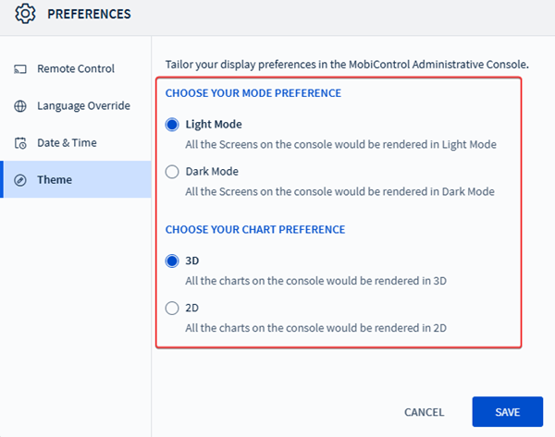This screenshot has height=437, width=555.
Task: Open the Date & Time tab label
Action: (67, 143)
